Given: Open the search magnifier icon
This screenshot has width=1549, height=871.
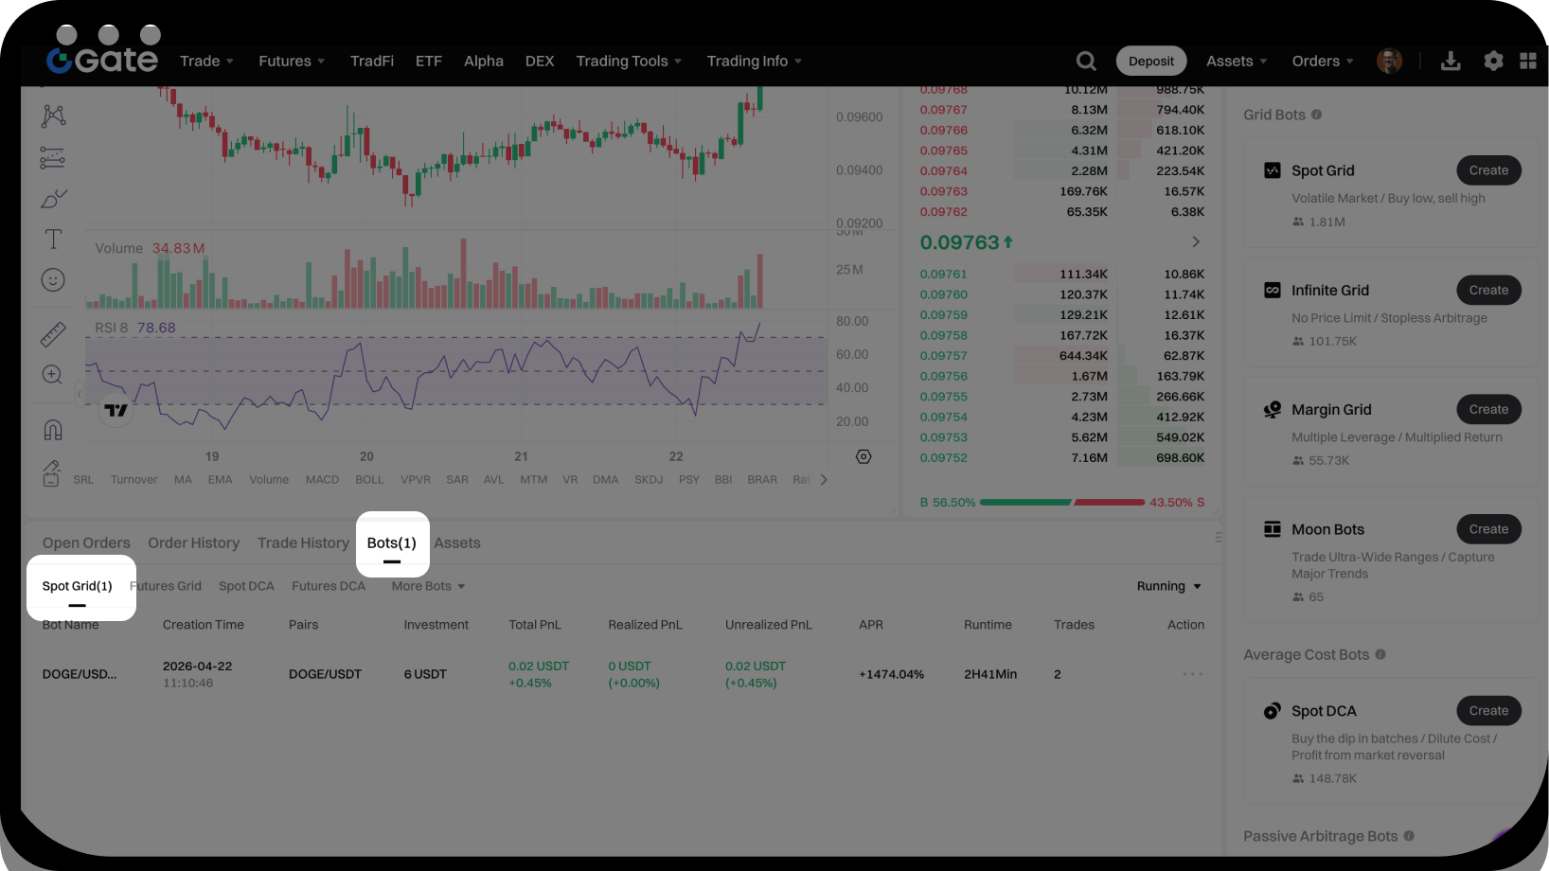Looking at the screenshot, I should click(x=1086, y=62).
